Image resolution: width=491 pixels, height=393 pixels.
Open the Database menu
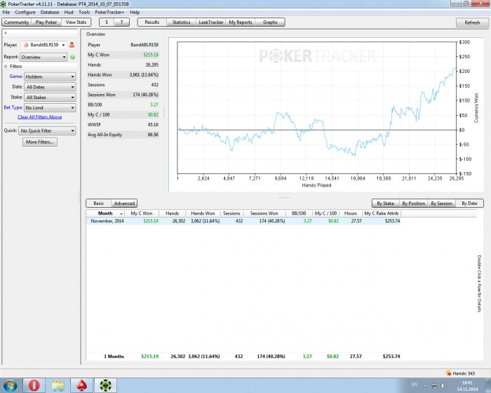tap(50, 12)
